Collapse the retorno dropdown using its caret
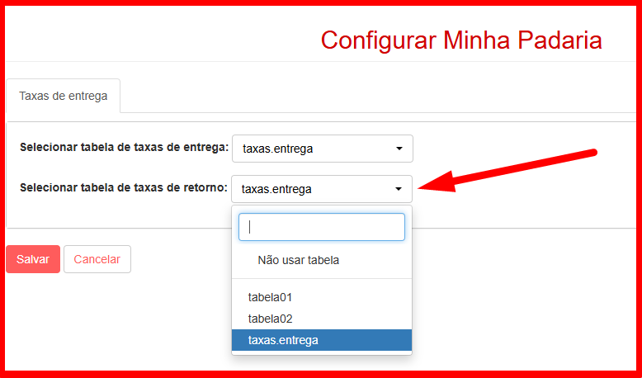Viewport: 642px width, 378px height. click(x=399, y=189)
